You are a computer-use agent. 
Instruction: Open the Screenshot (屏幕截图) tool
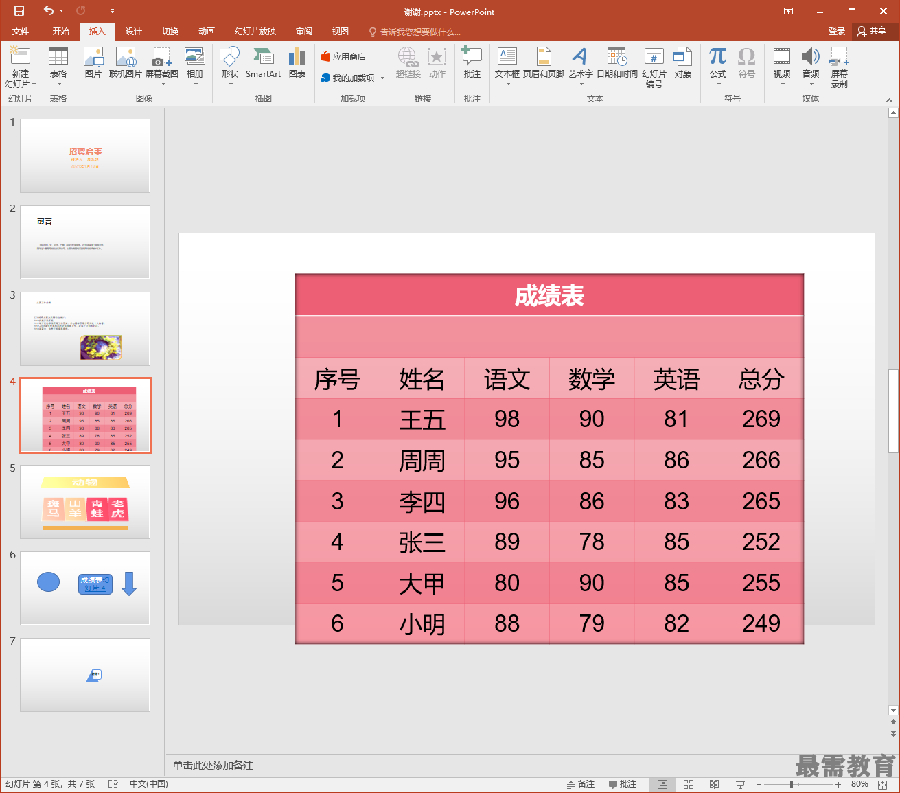coord(162,66)
